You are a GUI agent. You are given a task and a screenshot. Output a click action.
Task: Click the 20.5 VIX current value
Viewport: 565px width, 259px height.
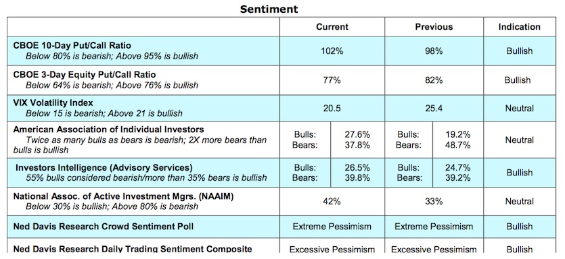pyautogui.click(x=332, y=108)
